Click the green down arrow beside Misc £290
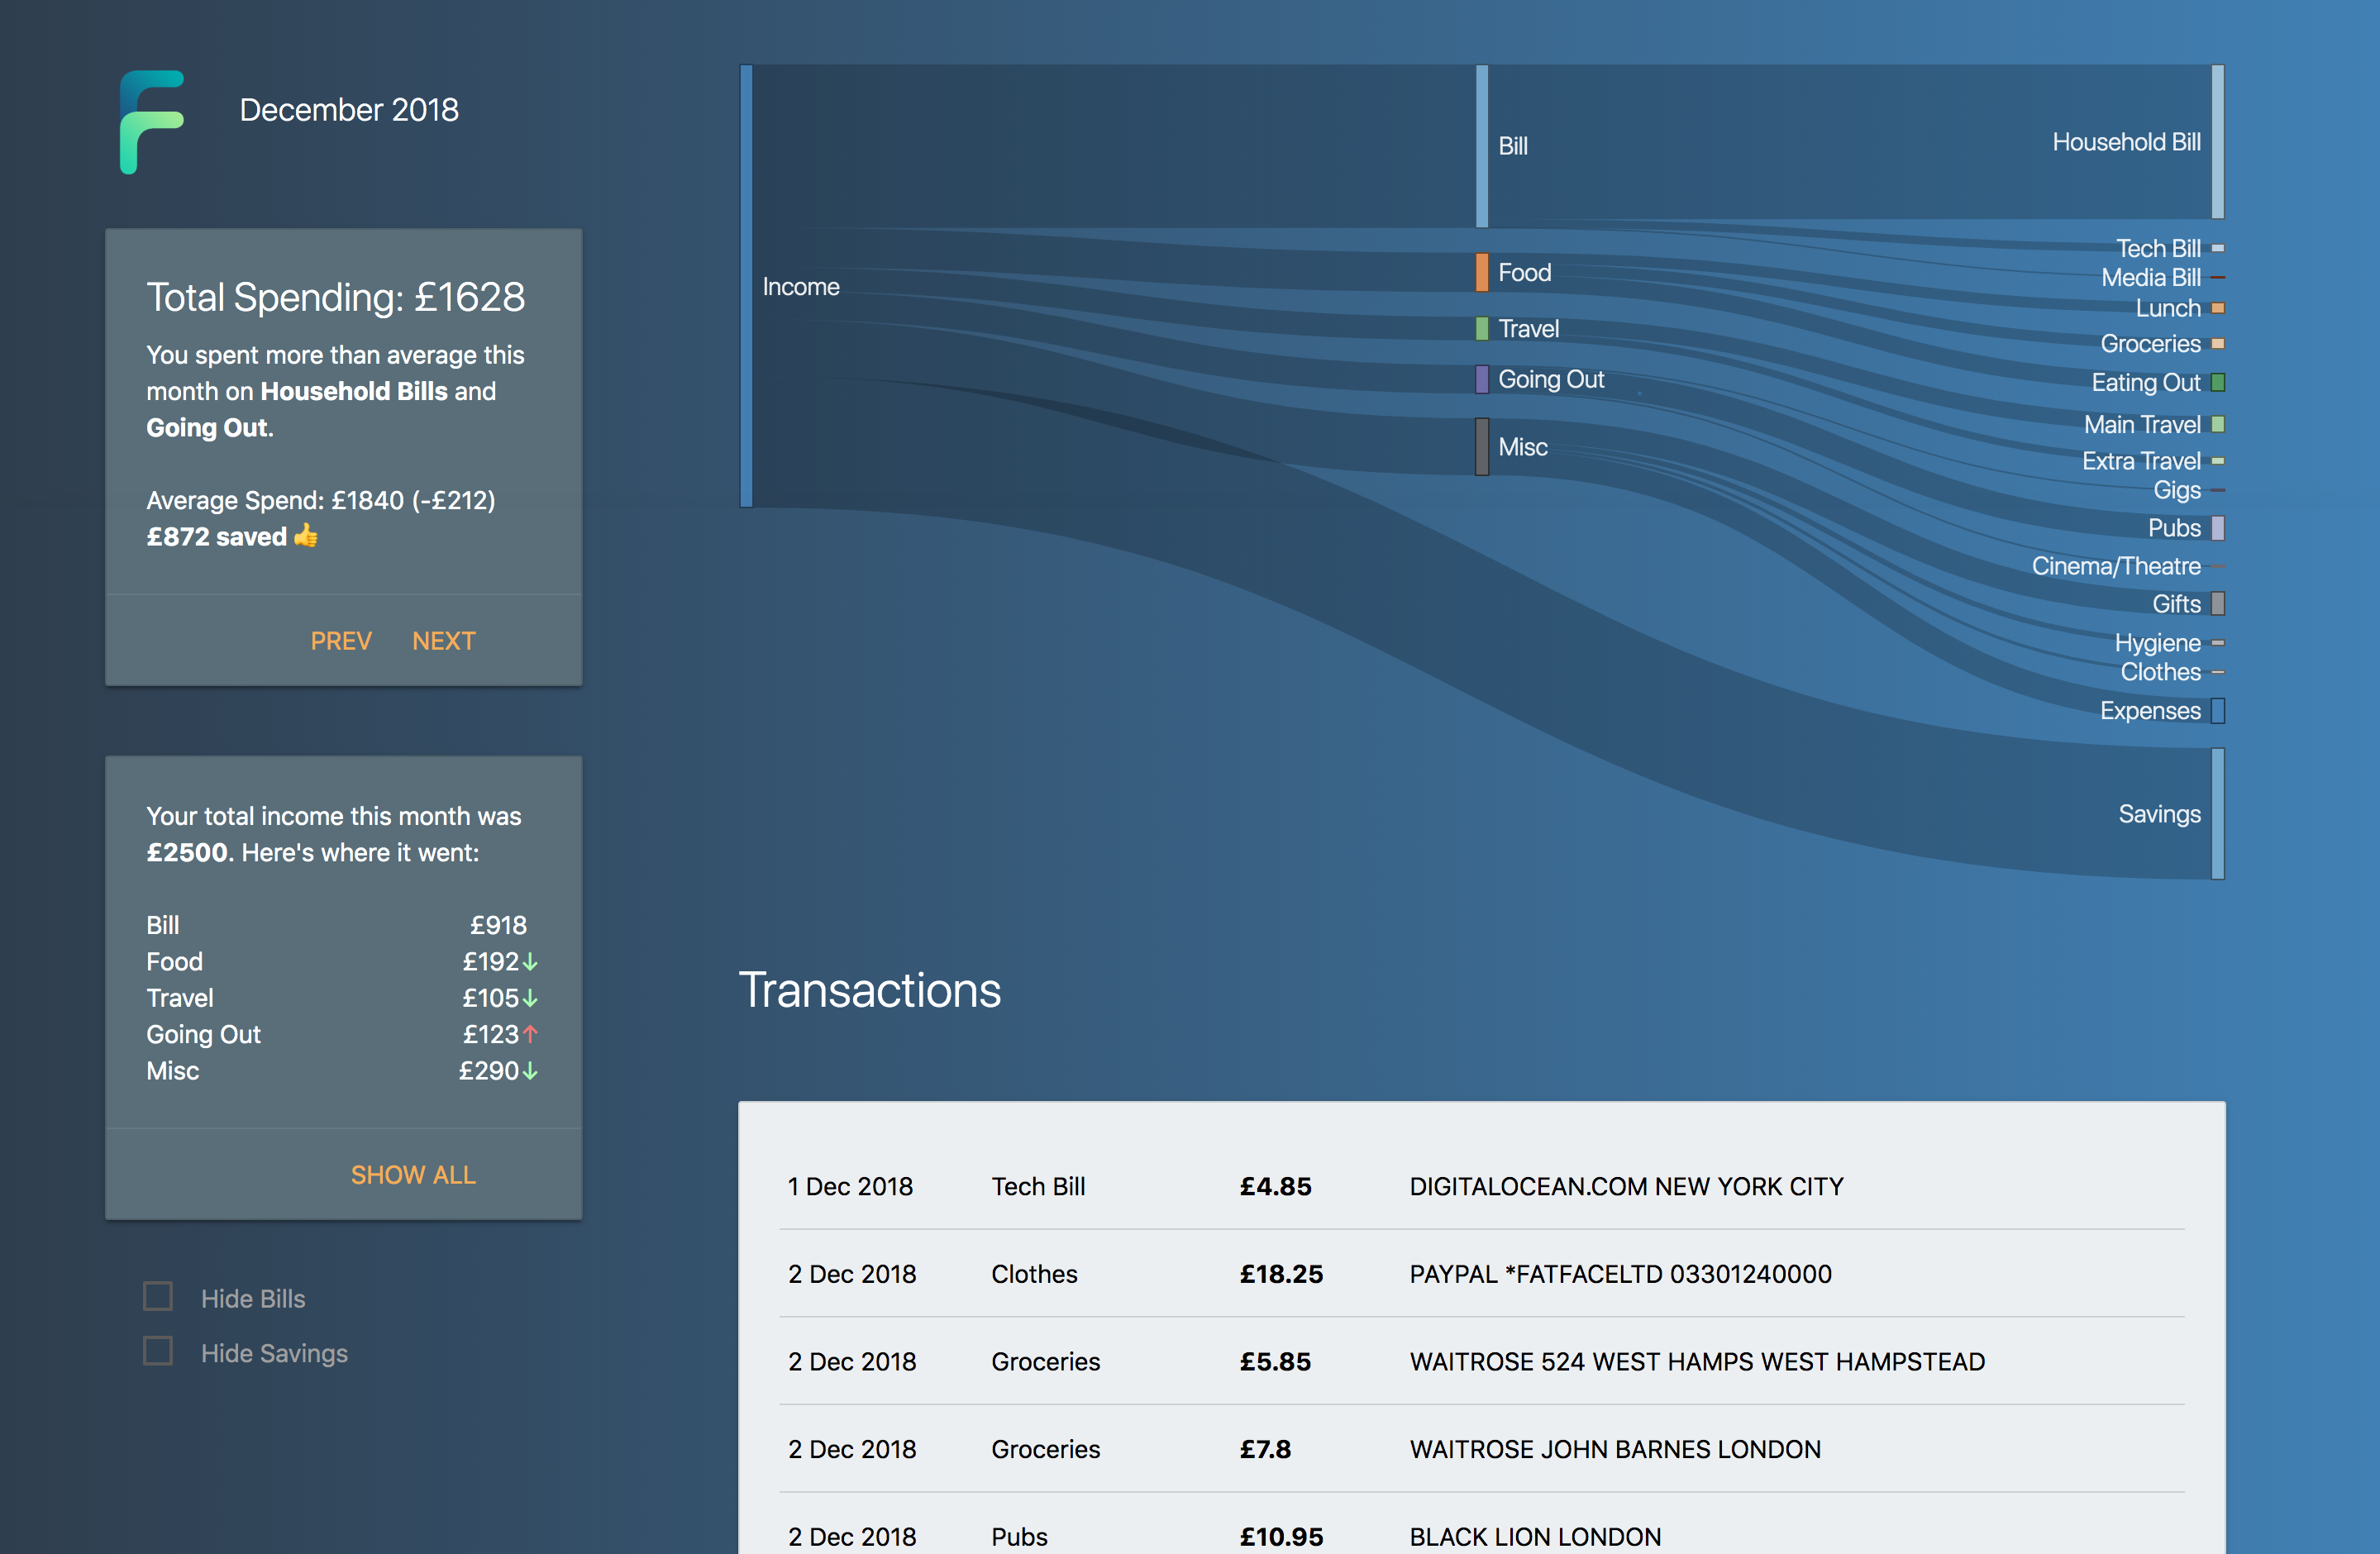Image resolution: width=2380 pixels, height=1554 pixels. [531, 1071]
